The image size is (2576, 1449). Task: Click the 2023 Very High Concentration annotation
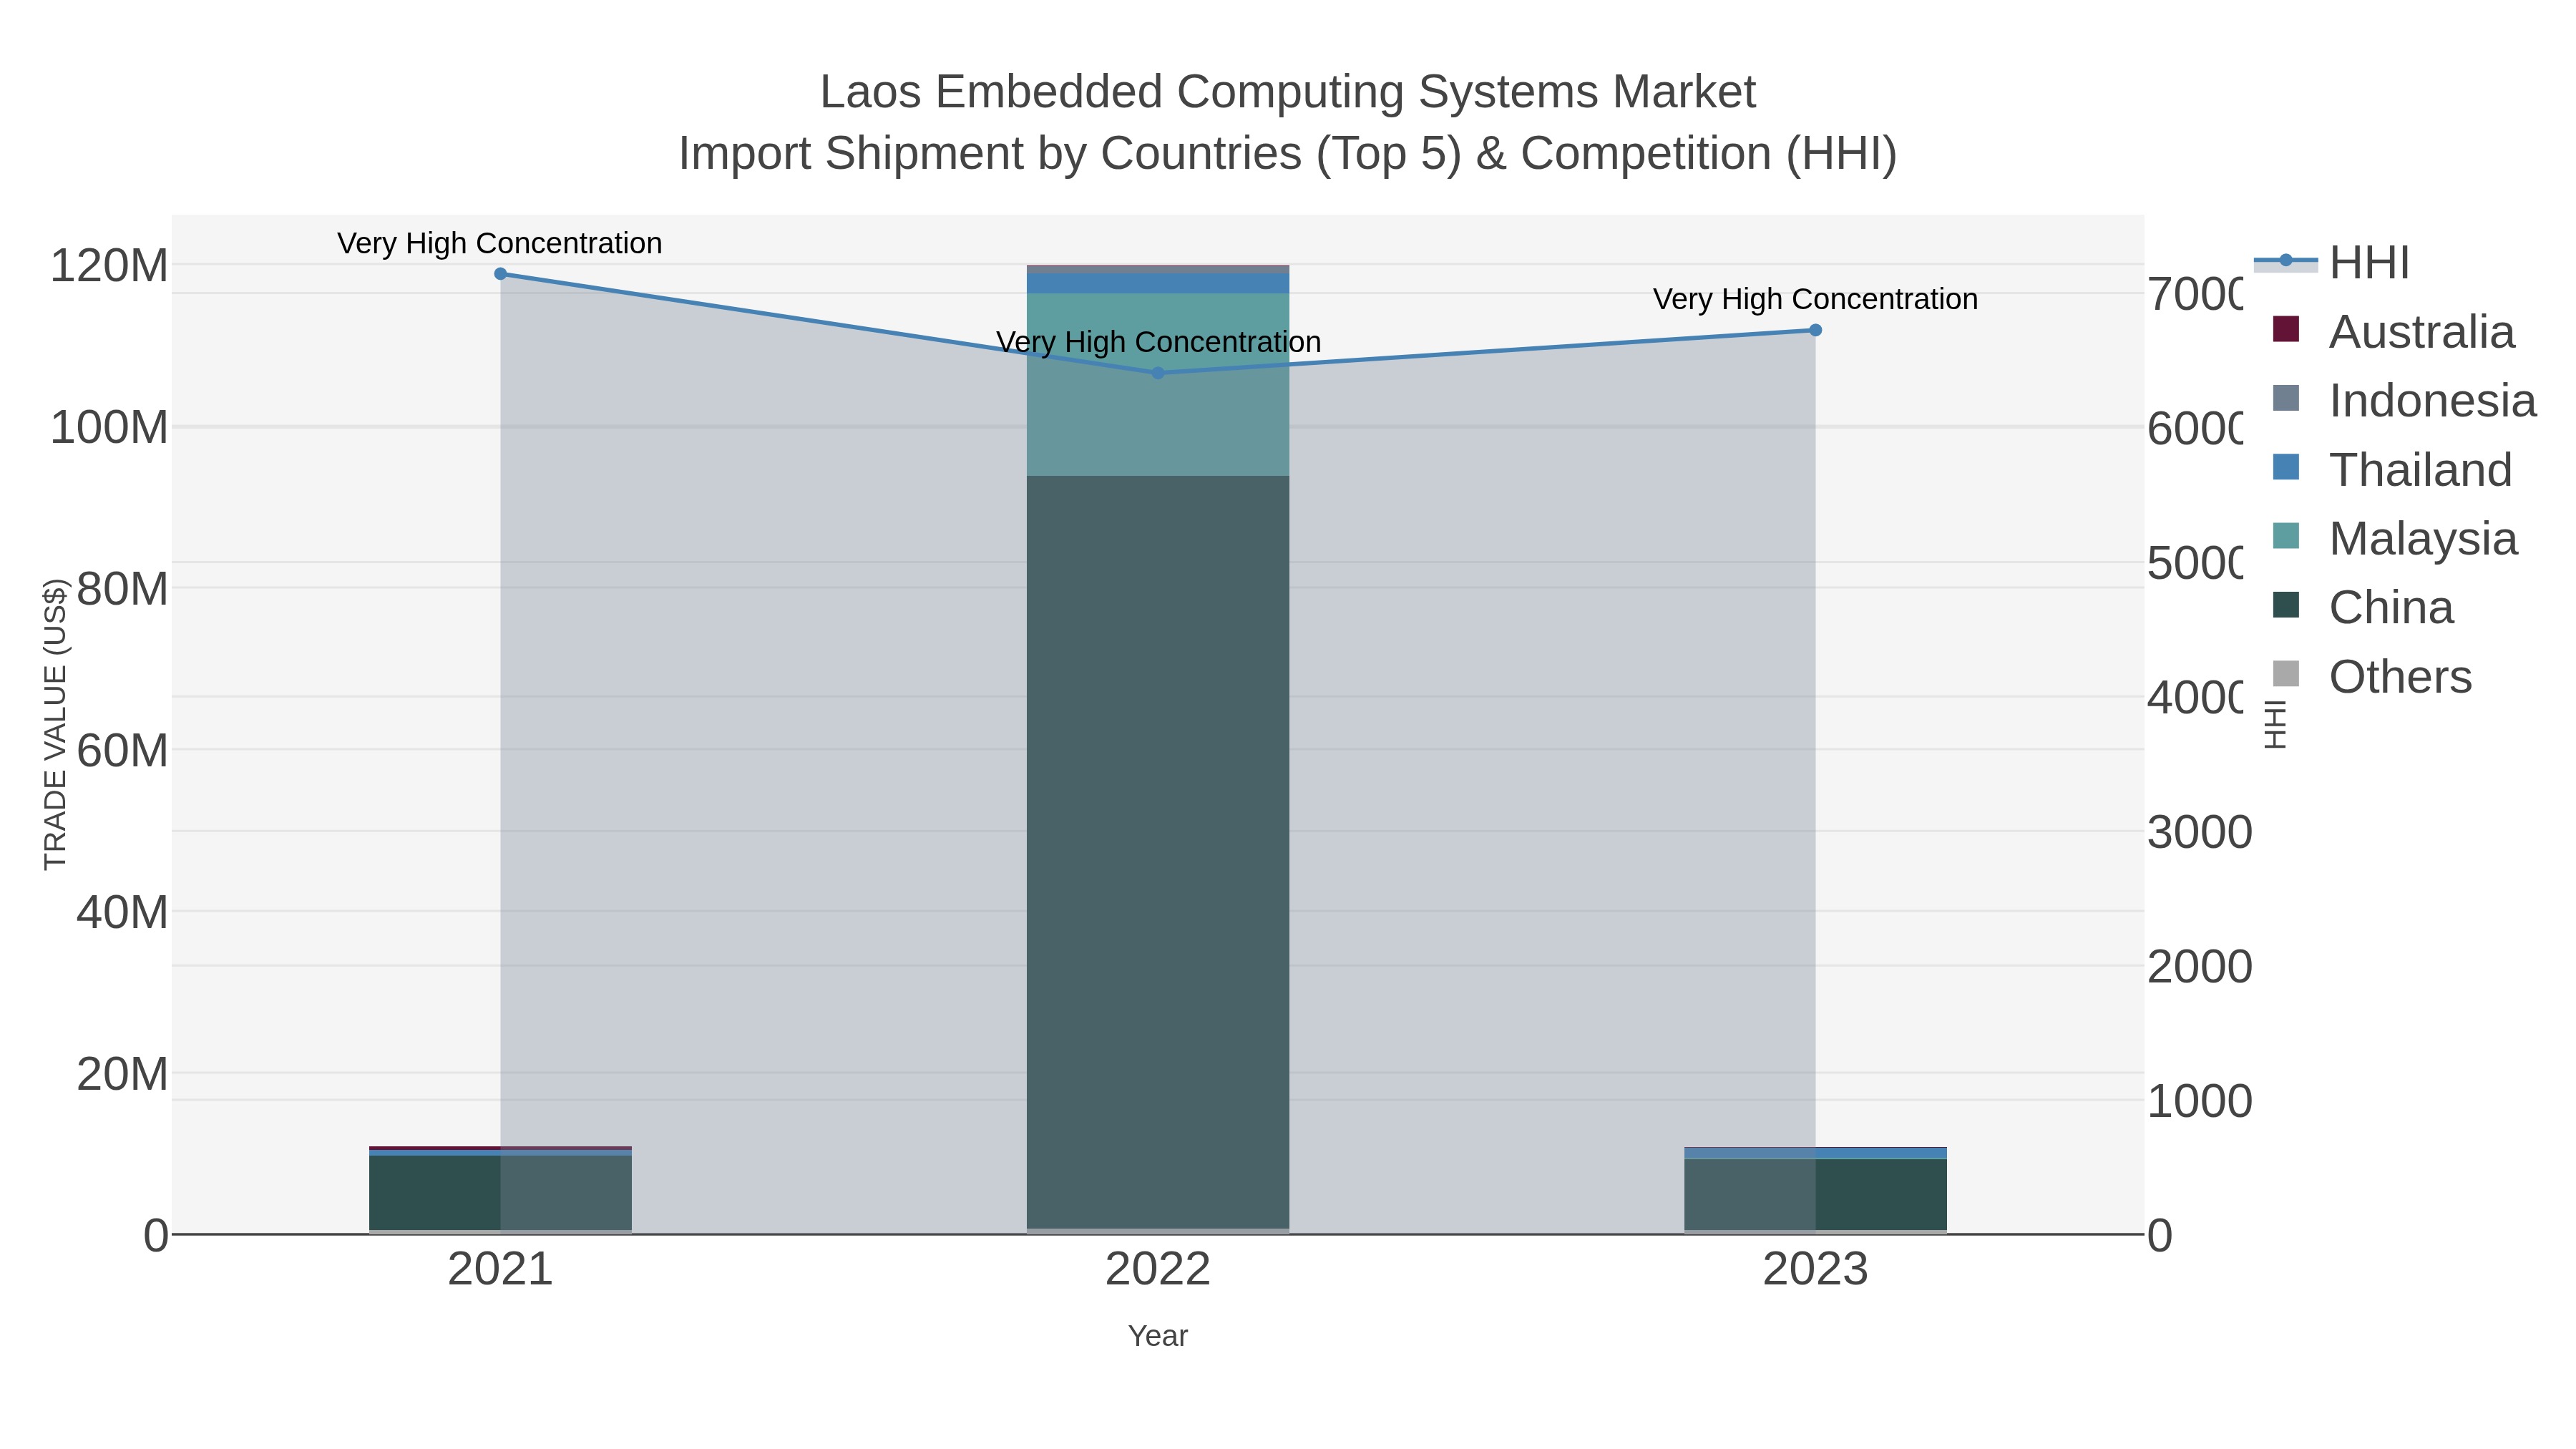tap(1816, 299)
